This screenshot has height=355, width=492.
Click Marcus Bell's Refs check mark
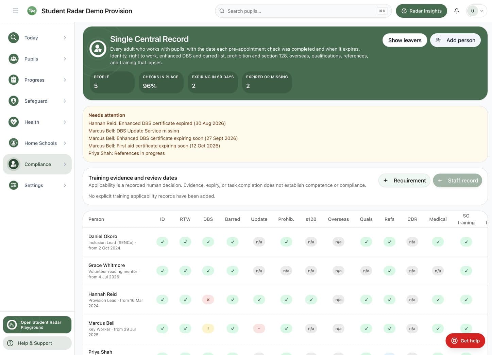(389, 328)
